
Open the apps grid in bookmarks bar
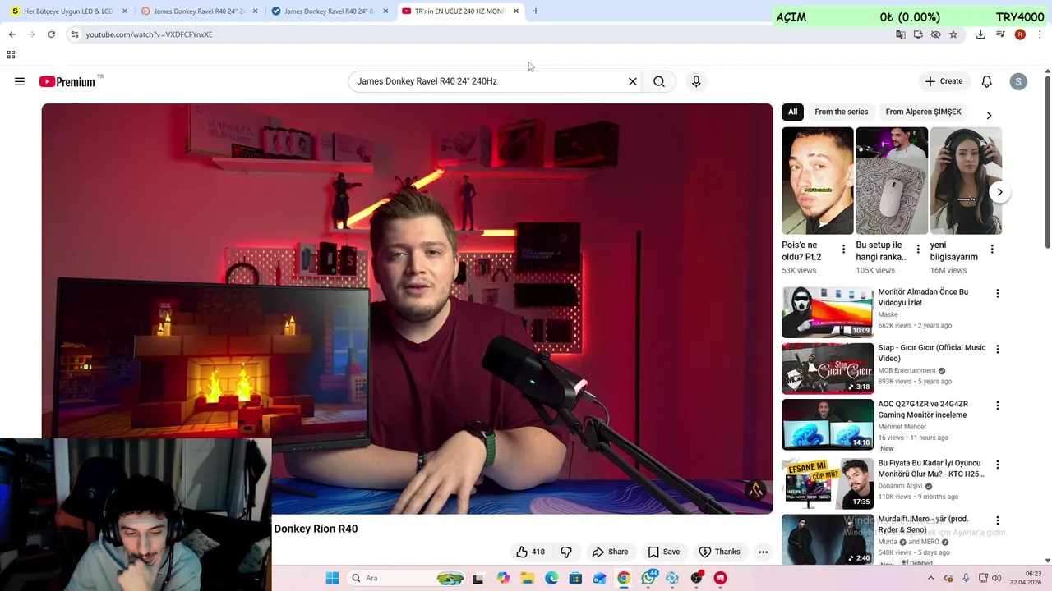(11, 55)
